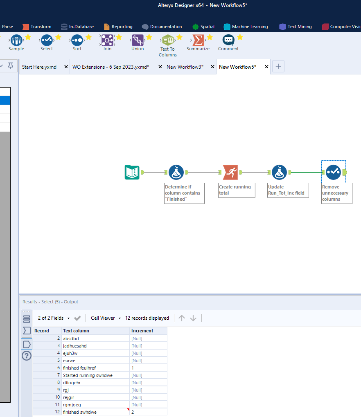Toggle favorite star on Sort tool

88,37
